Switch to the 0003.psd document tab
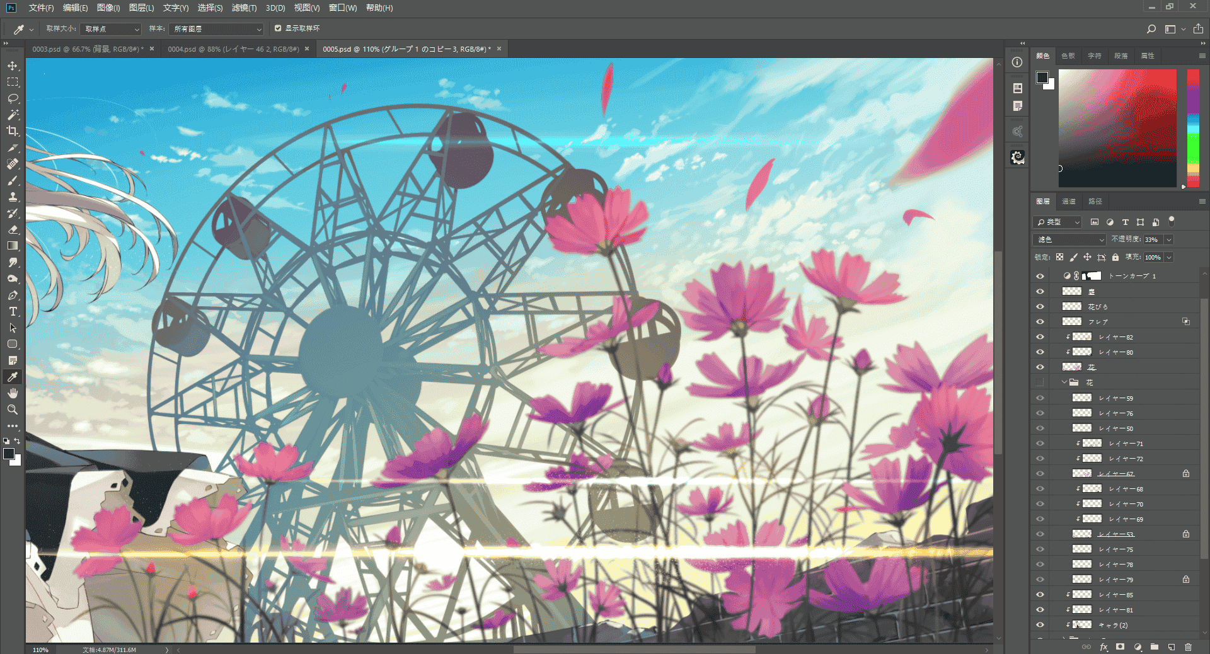 pos(88,49)
